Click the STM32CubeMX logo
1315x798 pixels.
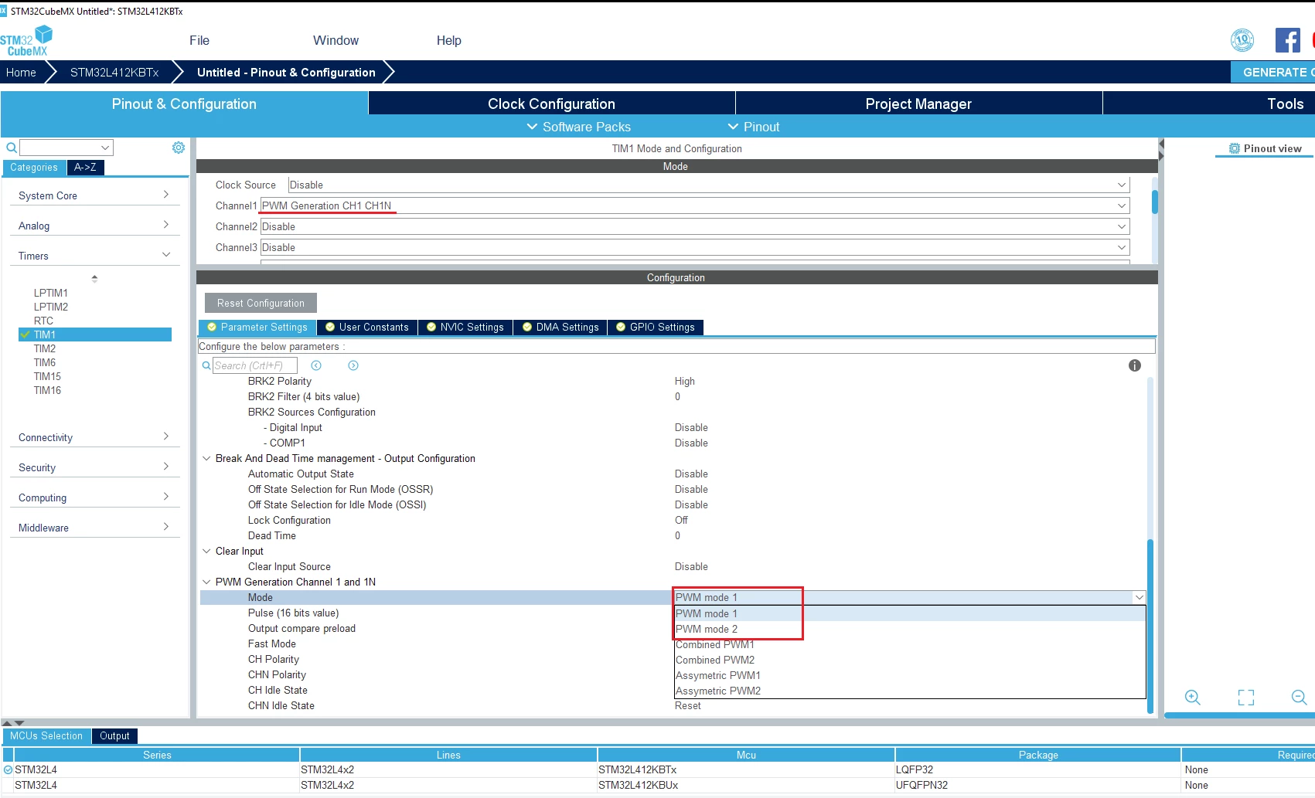26,41
